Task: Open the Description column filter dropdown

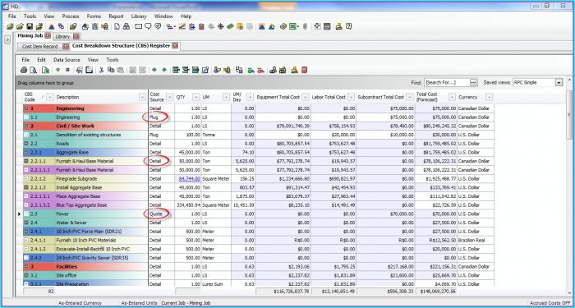Action: click(x=143, y=97)
